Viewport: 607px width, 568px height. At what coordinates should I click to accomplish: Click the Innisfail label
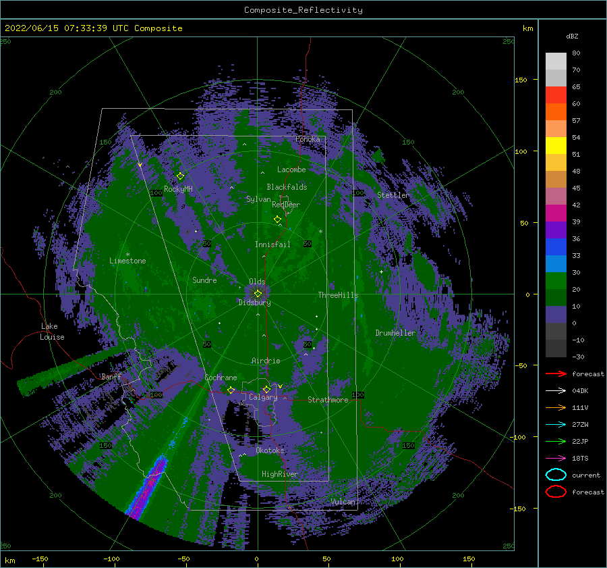(272, 244)
